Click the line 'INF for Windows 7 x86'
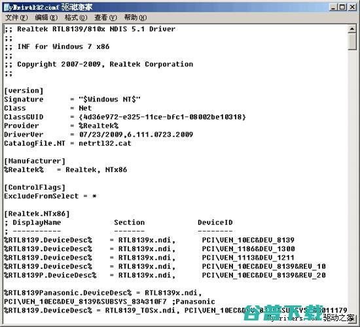Viewport: 360px width, 327px height. coord(63,46)
